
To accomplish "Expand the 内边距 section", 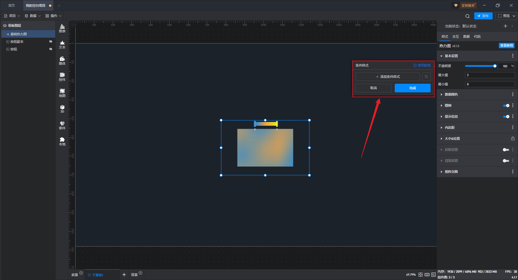I will (441, 128).
